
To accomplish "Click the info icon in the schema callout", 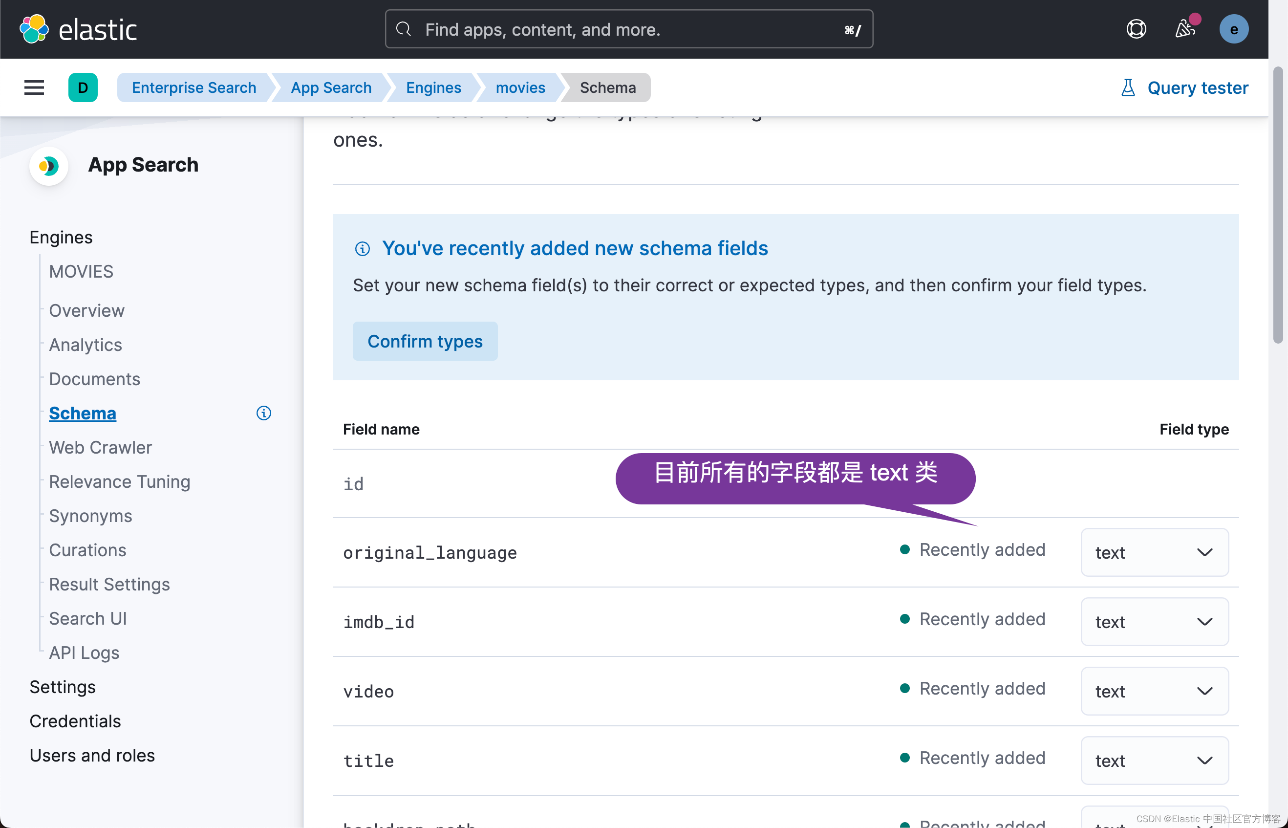I will (362, 249).
